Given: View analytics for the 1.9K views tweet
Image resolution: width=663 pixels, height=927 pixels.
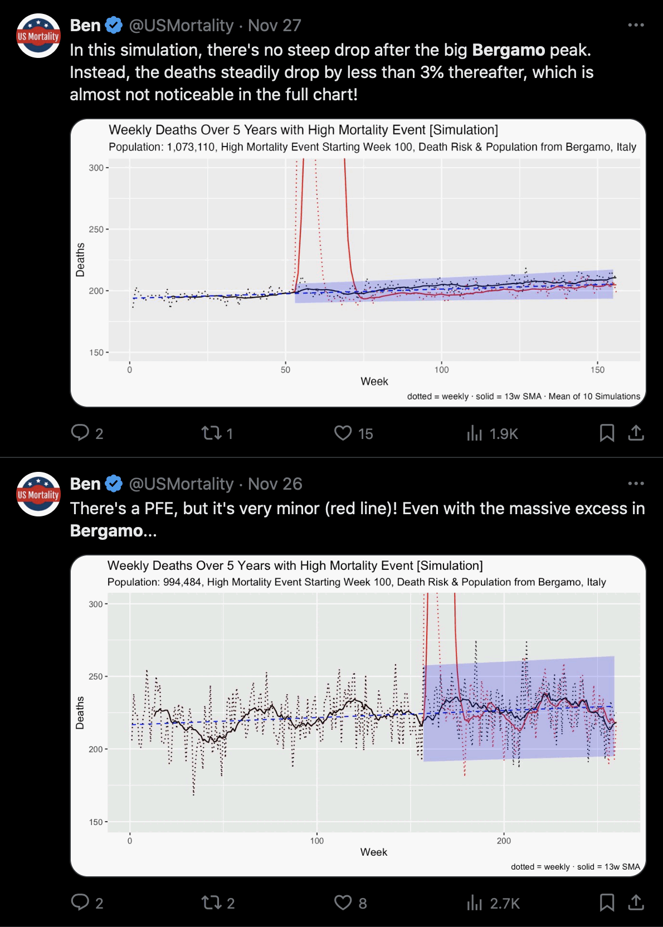Looking at the screenshot, I should click(x=475, y=433).
